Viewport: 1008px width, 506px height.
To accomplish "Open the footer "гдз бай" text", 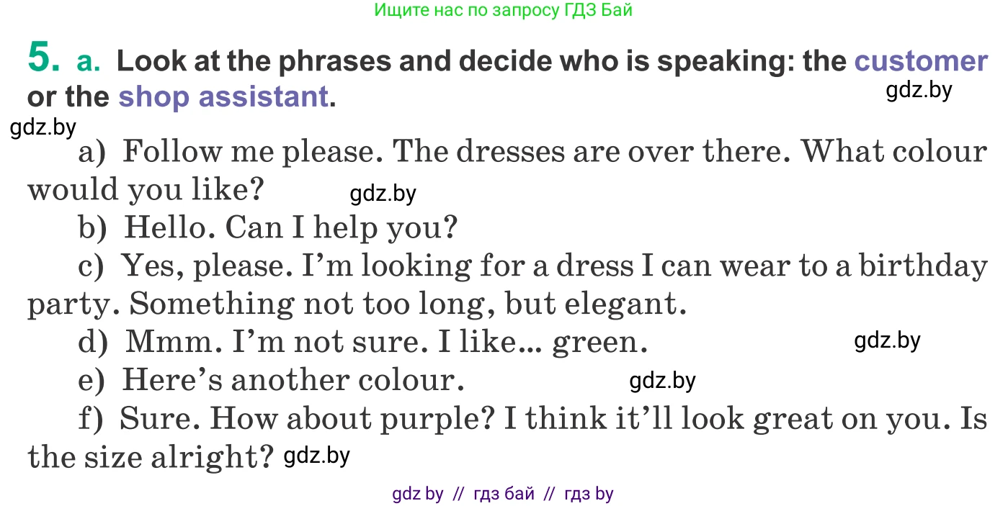I will [504, 494].
